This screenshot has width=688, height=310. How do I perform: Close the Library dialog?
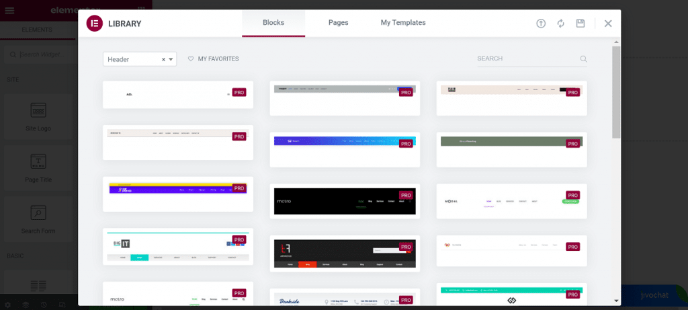[x=607, y=24]
